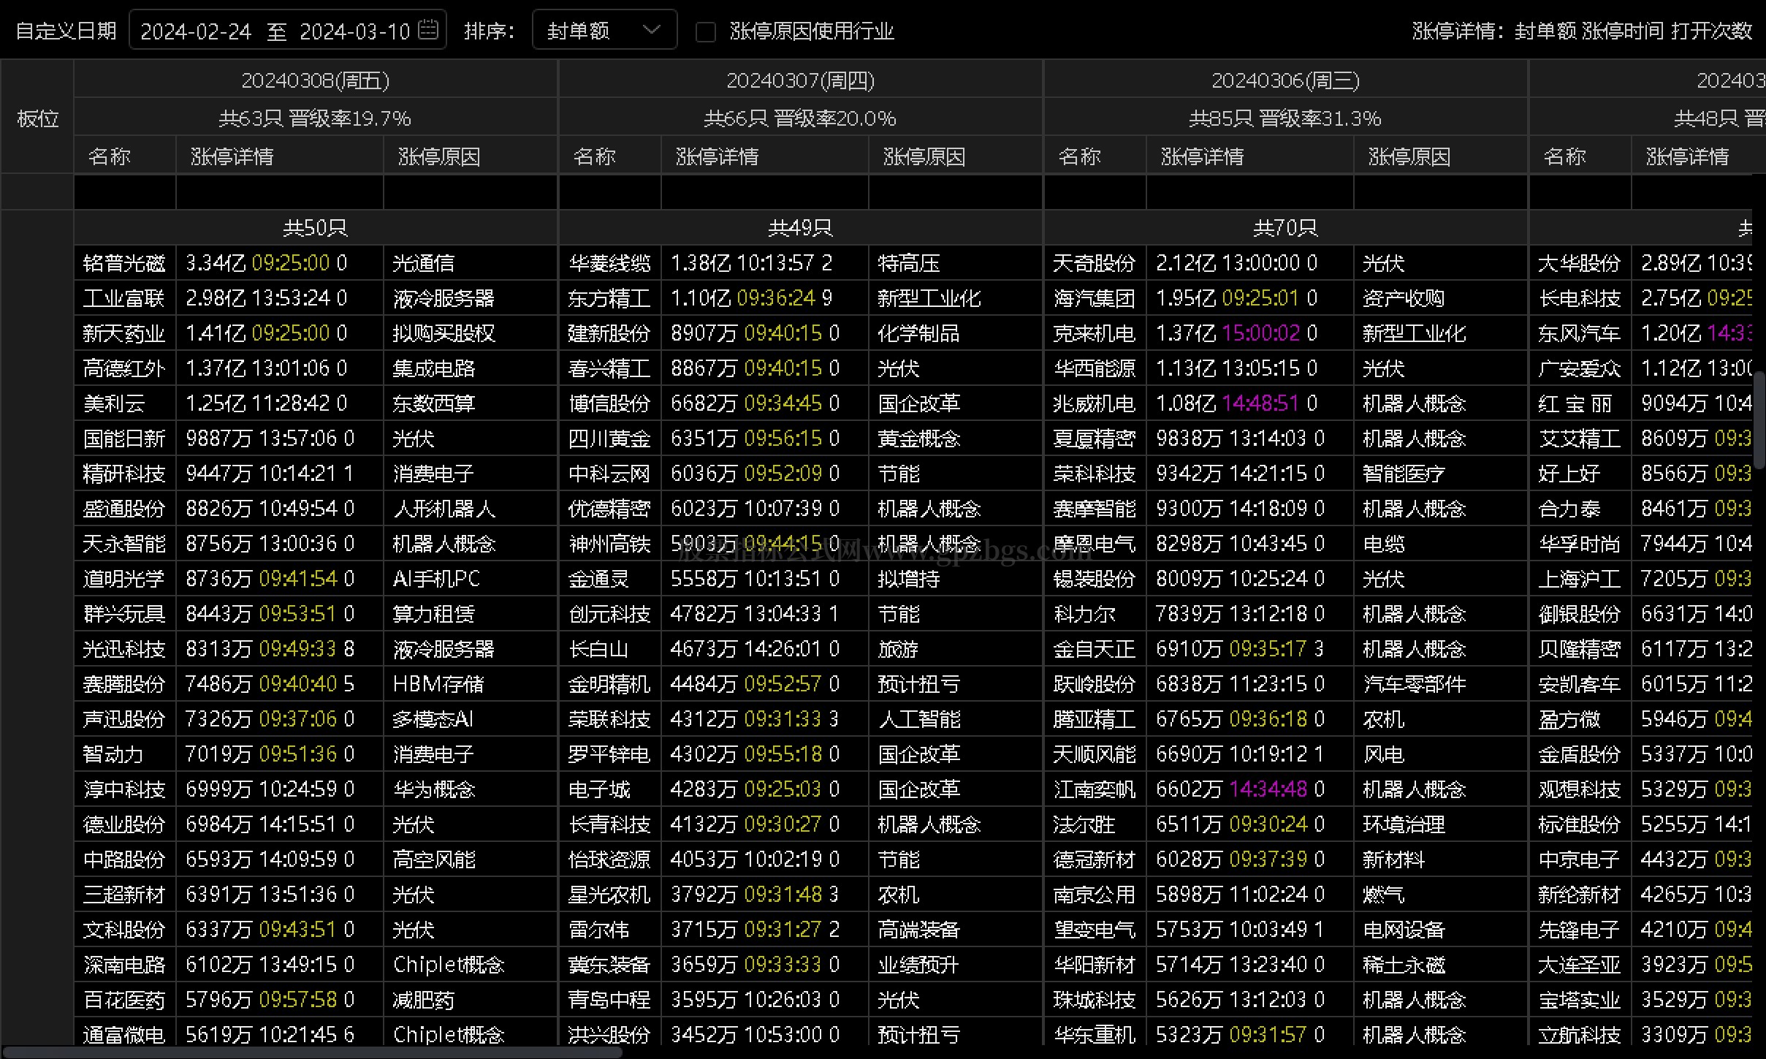Select stock 工业富联

pyautogui.click(x=124, y=297)
